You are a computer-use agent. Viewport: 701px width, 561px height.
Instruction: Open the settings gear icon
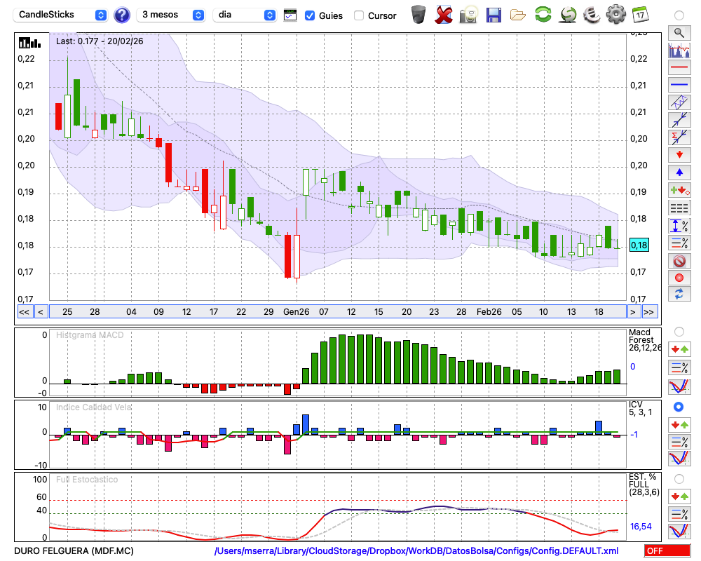click(x=615, y=15)
